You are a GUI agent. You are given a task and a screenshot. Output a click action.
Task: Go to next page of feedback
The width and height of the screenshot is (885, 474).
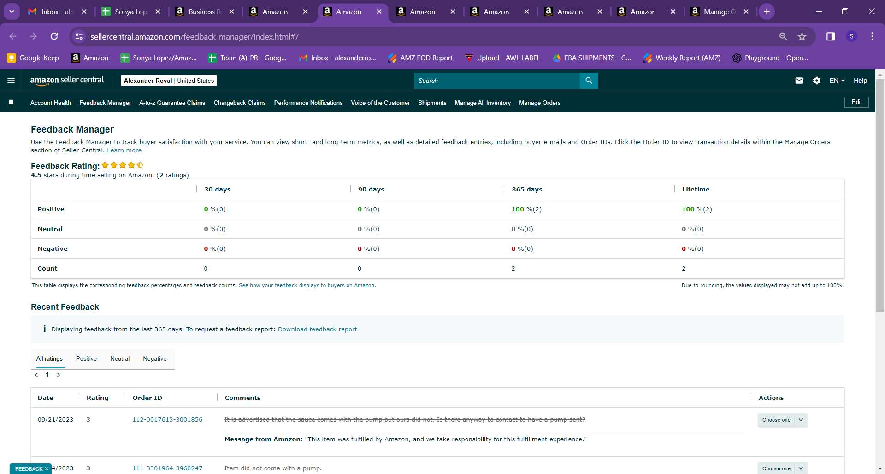point(59,375)
